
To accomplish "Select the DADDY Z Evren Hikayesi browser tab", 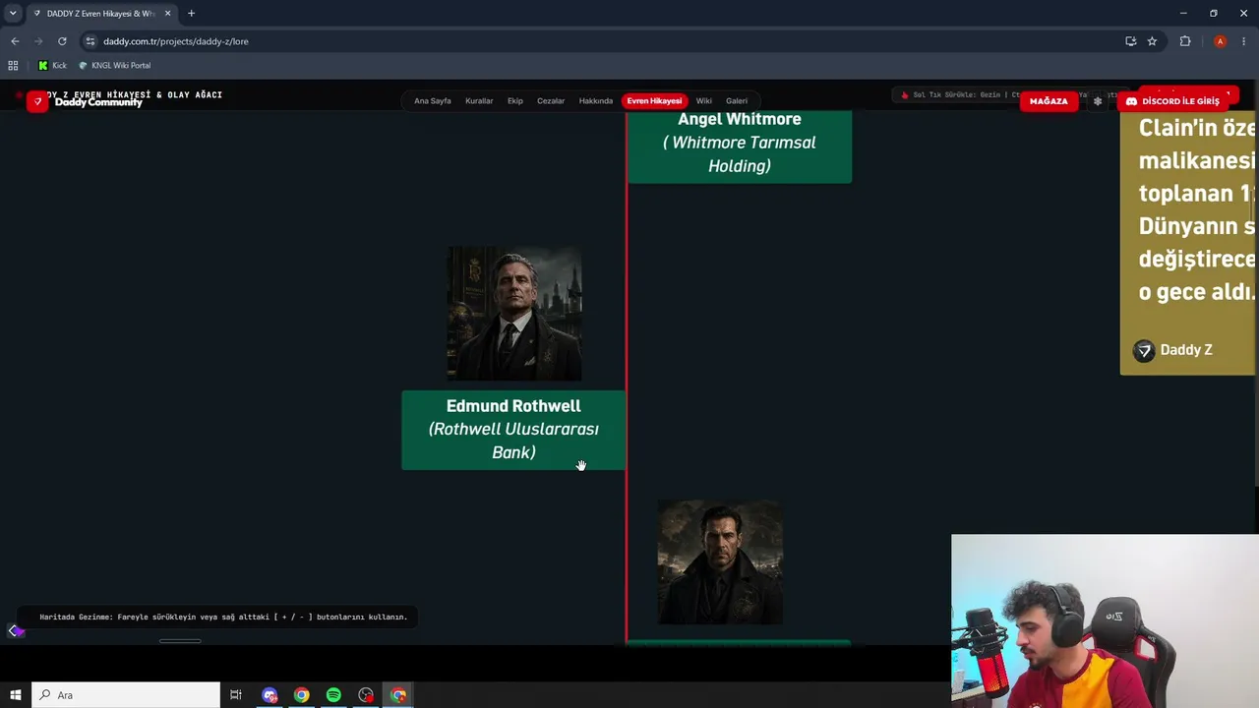I will (x=102, y=14).
